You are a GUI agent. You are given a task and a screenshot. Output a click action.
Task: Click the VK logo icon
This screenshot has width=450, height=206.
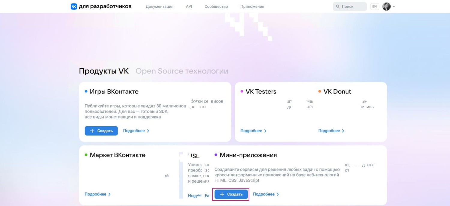click(x=74, y=6)
